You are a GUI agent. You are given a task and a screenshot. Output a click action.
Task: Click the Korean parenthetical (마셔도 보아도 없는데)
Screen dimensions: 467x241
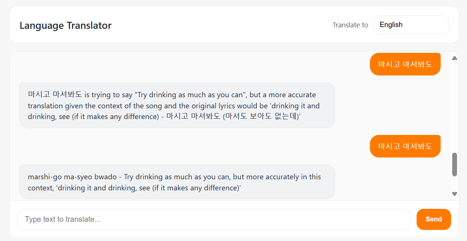(261, 117)
